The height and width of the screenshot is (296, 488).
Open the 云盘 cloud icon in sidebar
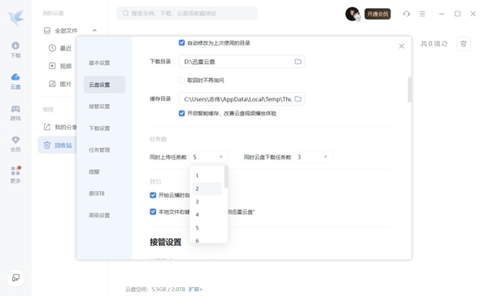tap(15, 81)
